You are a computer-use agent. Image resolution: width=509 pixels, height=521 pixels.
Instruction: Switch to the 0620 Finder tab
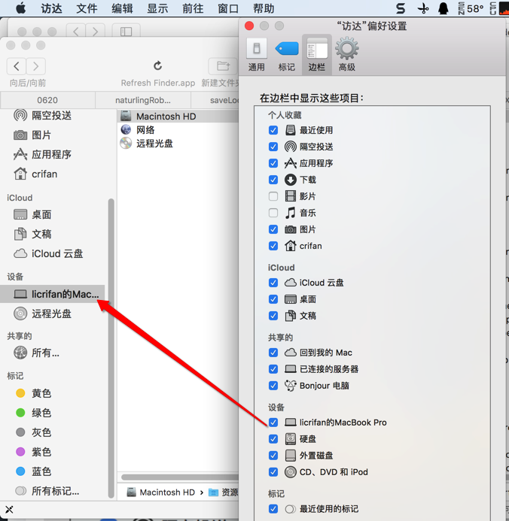[x=47, y=100]
